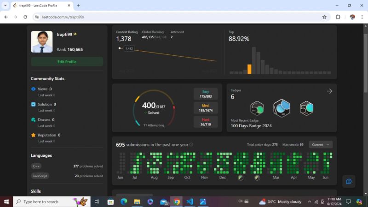
Task: Click the Contest Rating 1,378 value
Action: click(124, 39)
